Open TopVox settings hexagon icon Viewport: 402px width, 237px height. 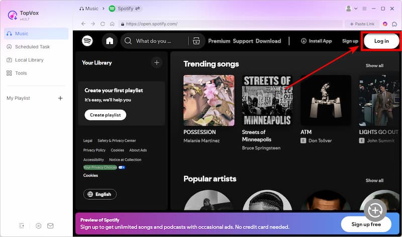pyautogui.click(x=39, y=226)
